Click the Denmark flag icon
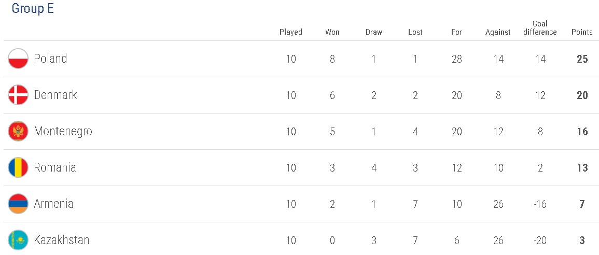599x255 pixels. tap(18, 95)
